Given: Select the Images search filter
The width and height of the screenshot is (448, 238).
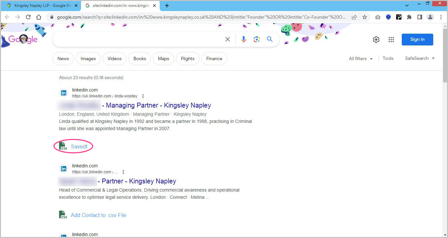Looking at the screenshot, I should coord(88,59).
